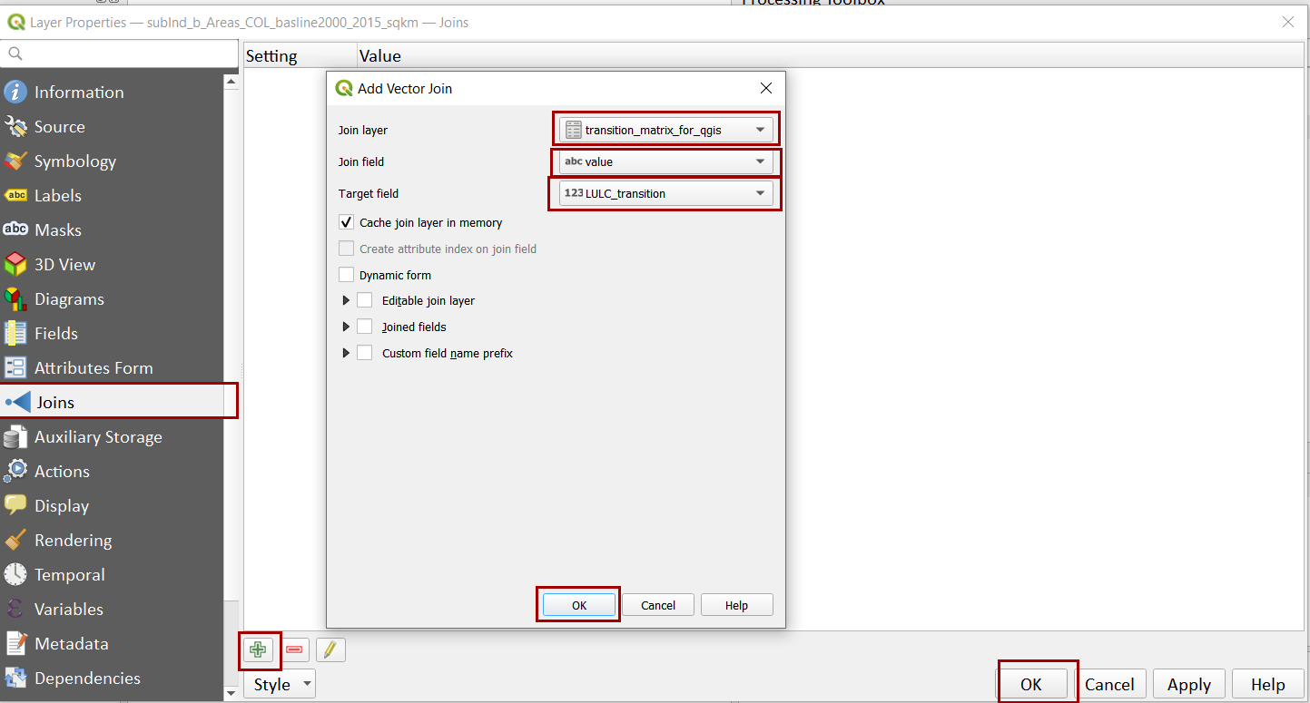The height and width of the screenshot is (703, 1310).
Task: Click the Setting column header
Action: point(300,55)
